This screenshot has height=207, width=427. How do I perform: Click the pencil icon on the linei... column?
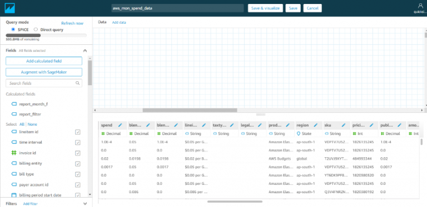[x=204, y=125]
